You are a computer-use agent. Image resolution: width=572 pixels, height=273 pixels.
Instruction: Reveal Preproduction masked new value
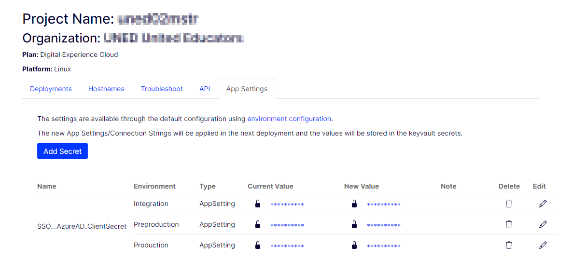[384, 225]
